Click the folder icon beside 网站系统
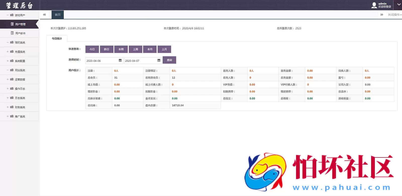Image resolution: width=402 pixels, height=196 pixels. 12,70
